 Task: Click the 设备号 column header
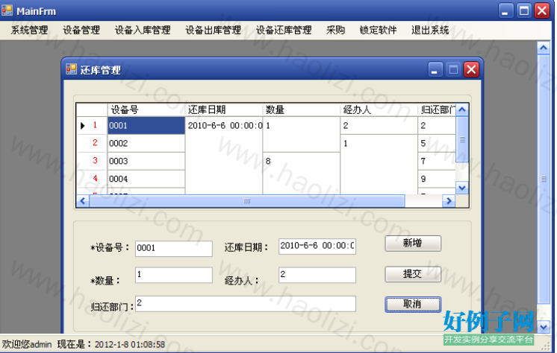(x=146, y=110)
